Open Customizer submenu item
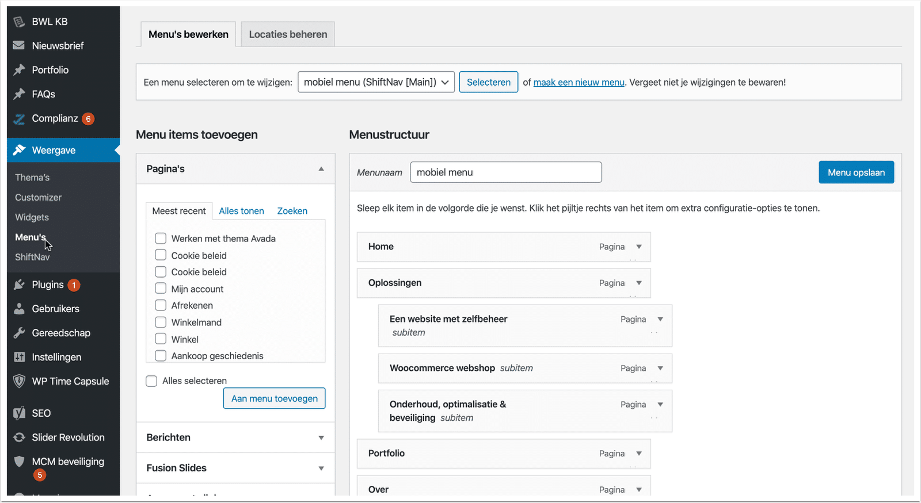The height and width of the screenshot is (503, 921). (x=38, y=197)
